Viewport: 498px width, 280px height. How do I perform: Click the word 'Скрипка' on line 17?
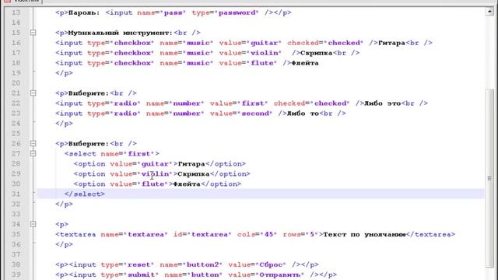pyautogui.click(x=317, y=53)
